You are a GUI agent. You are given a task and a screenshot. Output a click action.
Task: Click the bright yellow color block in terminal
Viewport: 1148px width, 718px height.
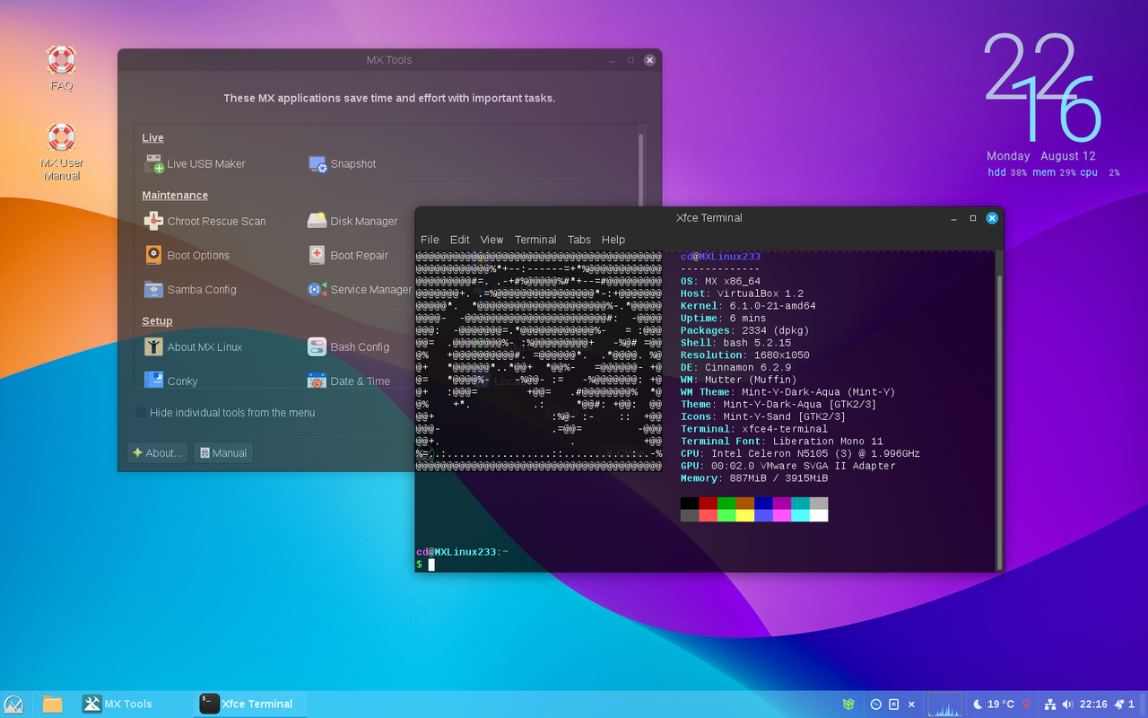point(744,516)
